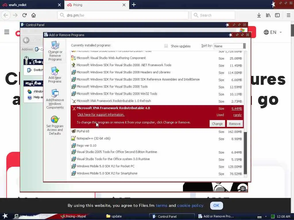294x220 pixels.
Task: Select Pego ver 0.10 entry
Action: [157, 146]
